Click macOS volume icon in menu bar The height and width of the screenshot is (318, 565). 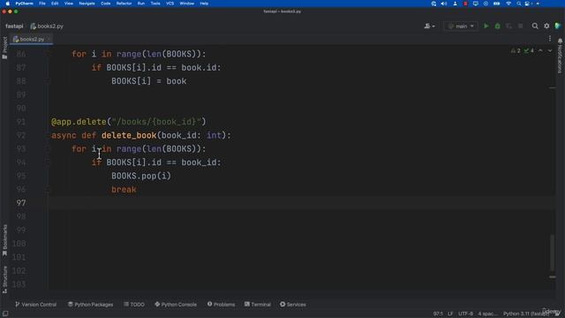coord(444,4)
